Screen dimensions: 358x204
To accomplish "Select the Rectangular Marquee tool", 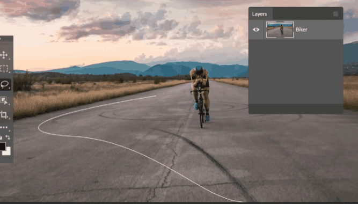I will (4, 69).
